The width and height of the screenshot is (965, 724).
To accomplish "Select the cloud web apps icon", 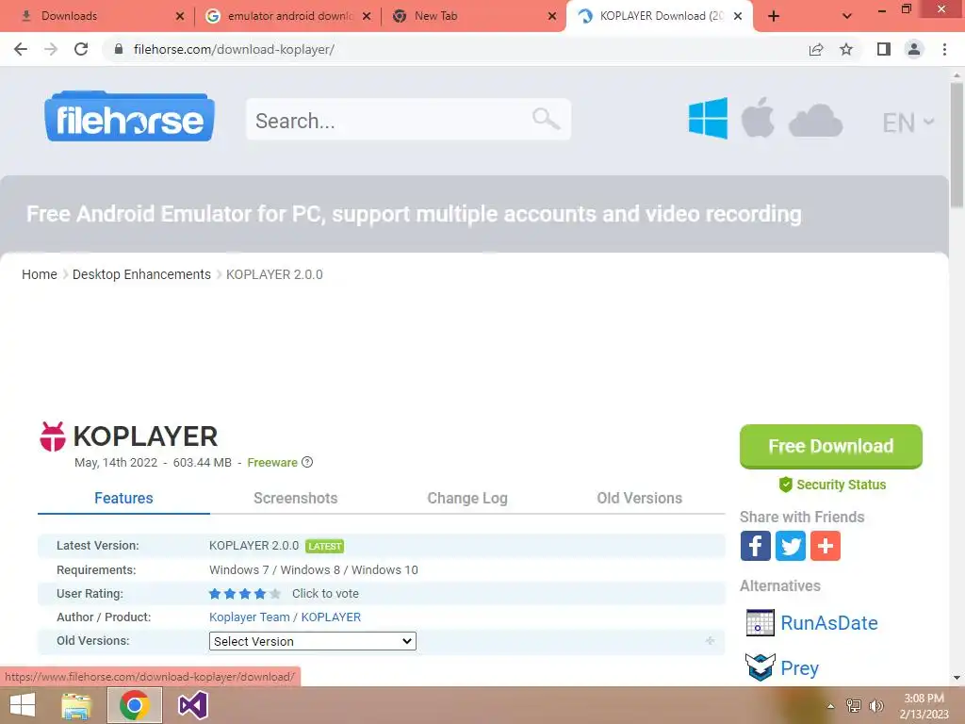I will 815,120.
